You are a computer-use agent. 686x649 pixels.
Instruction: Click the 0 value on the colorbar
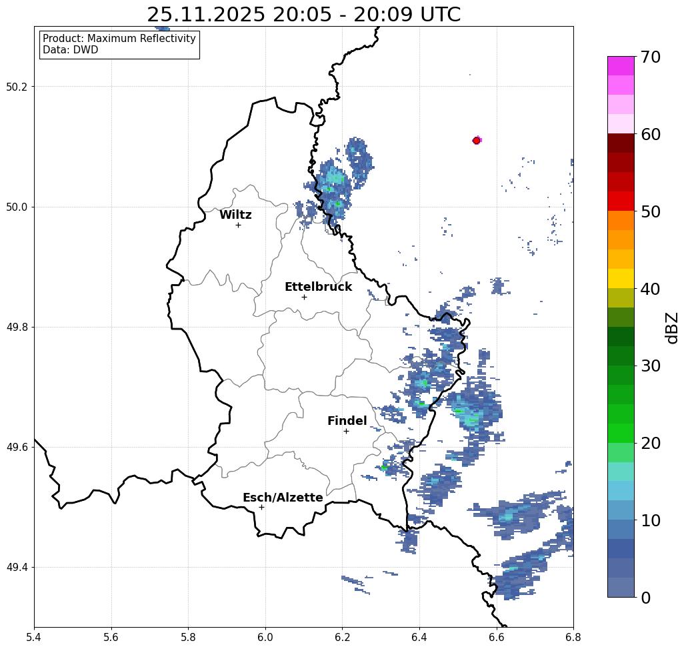(646, 598)
